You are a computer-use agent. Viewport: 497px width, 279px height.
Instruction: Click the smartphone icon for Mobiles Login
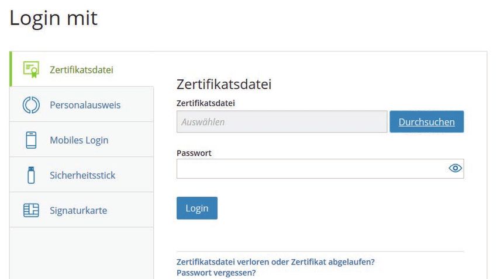(31, 140)
